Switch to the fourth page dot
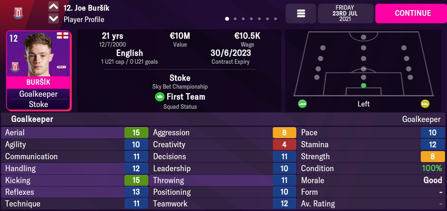Image resolution: width=447 pixels, height=211 pixels. (251, 19)
